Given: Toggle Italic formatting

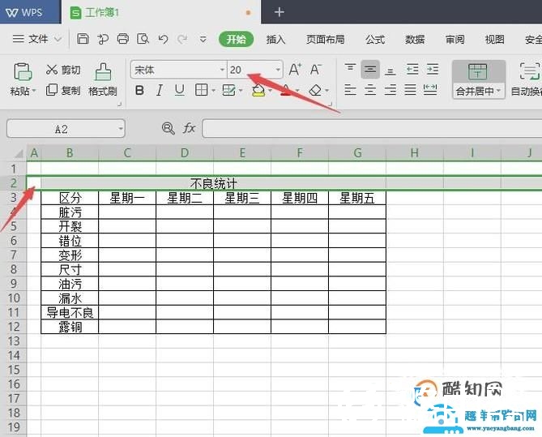Looking at the screenshot, I should 160,91.
